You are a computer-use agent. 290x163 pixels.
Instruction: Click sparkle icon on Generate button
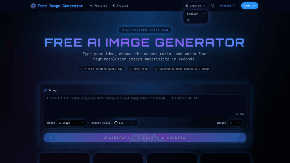tap(106, 138)
